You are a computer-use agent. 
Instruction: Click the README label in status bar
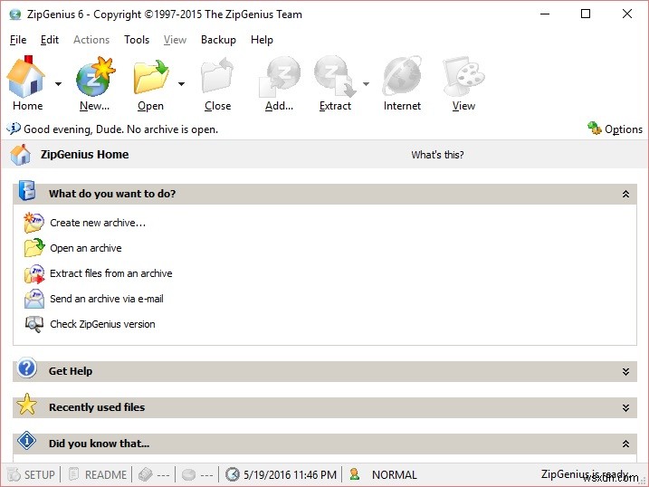tap(106, 474)
